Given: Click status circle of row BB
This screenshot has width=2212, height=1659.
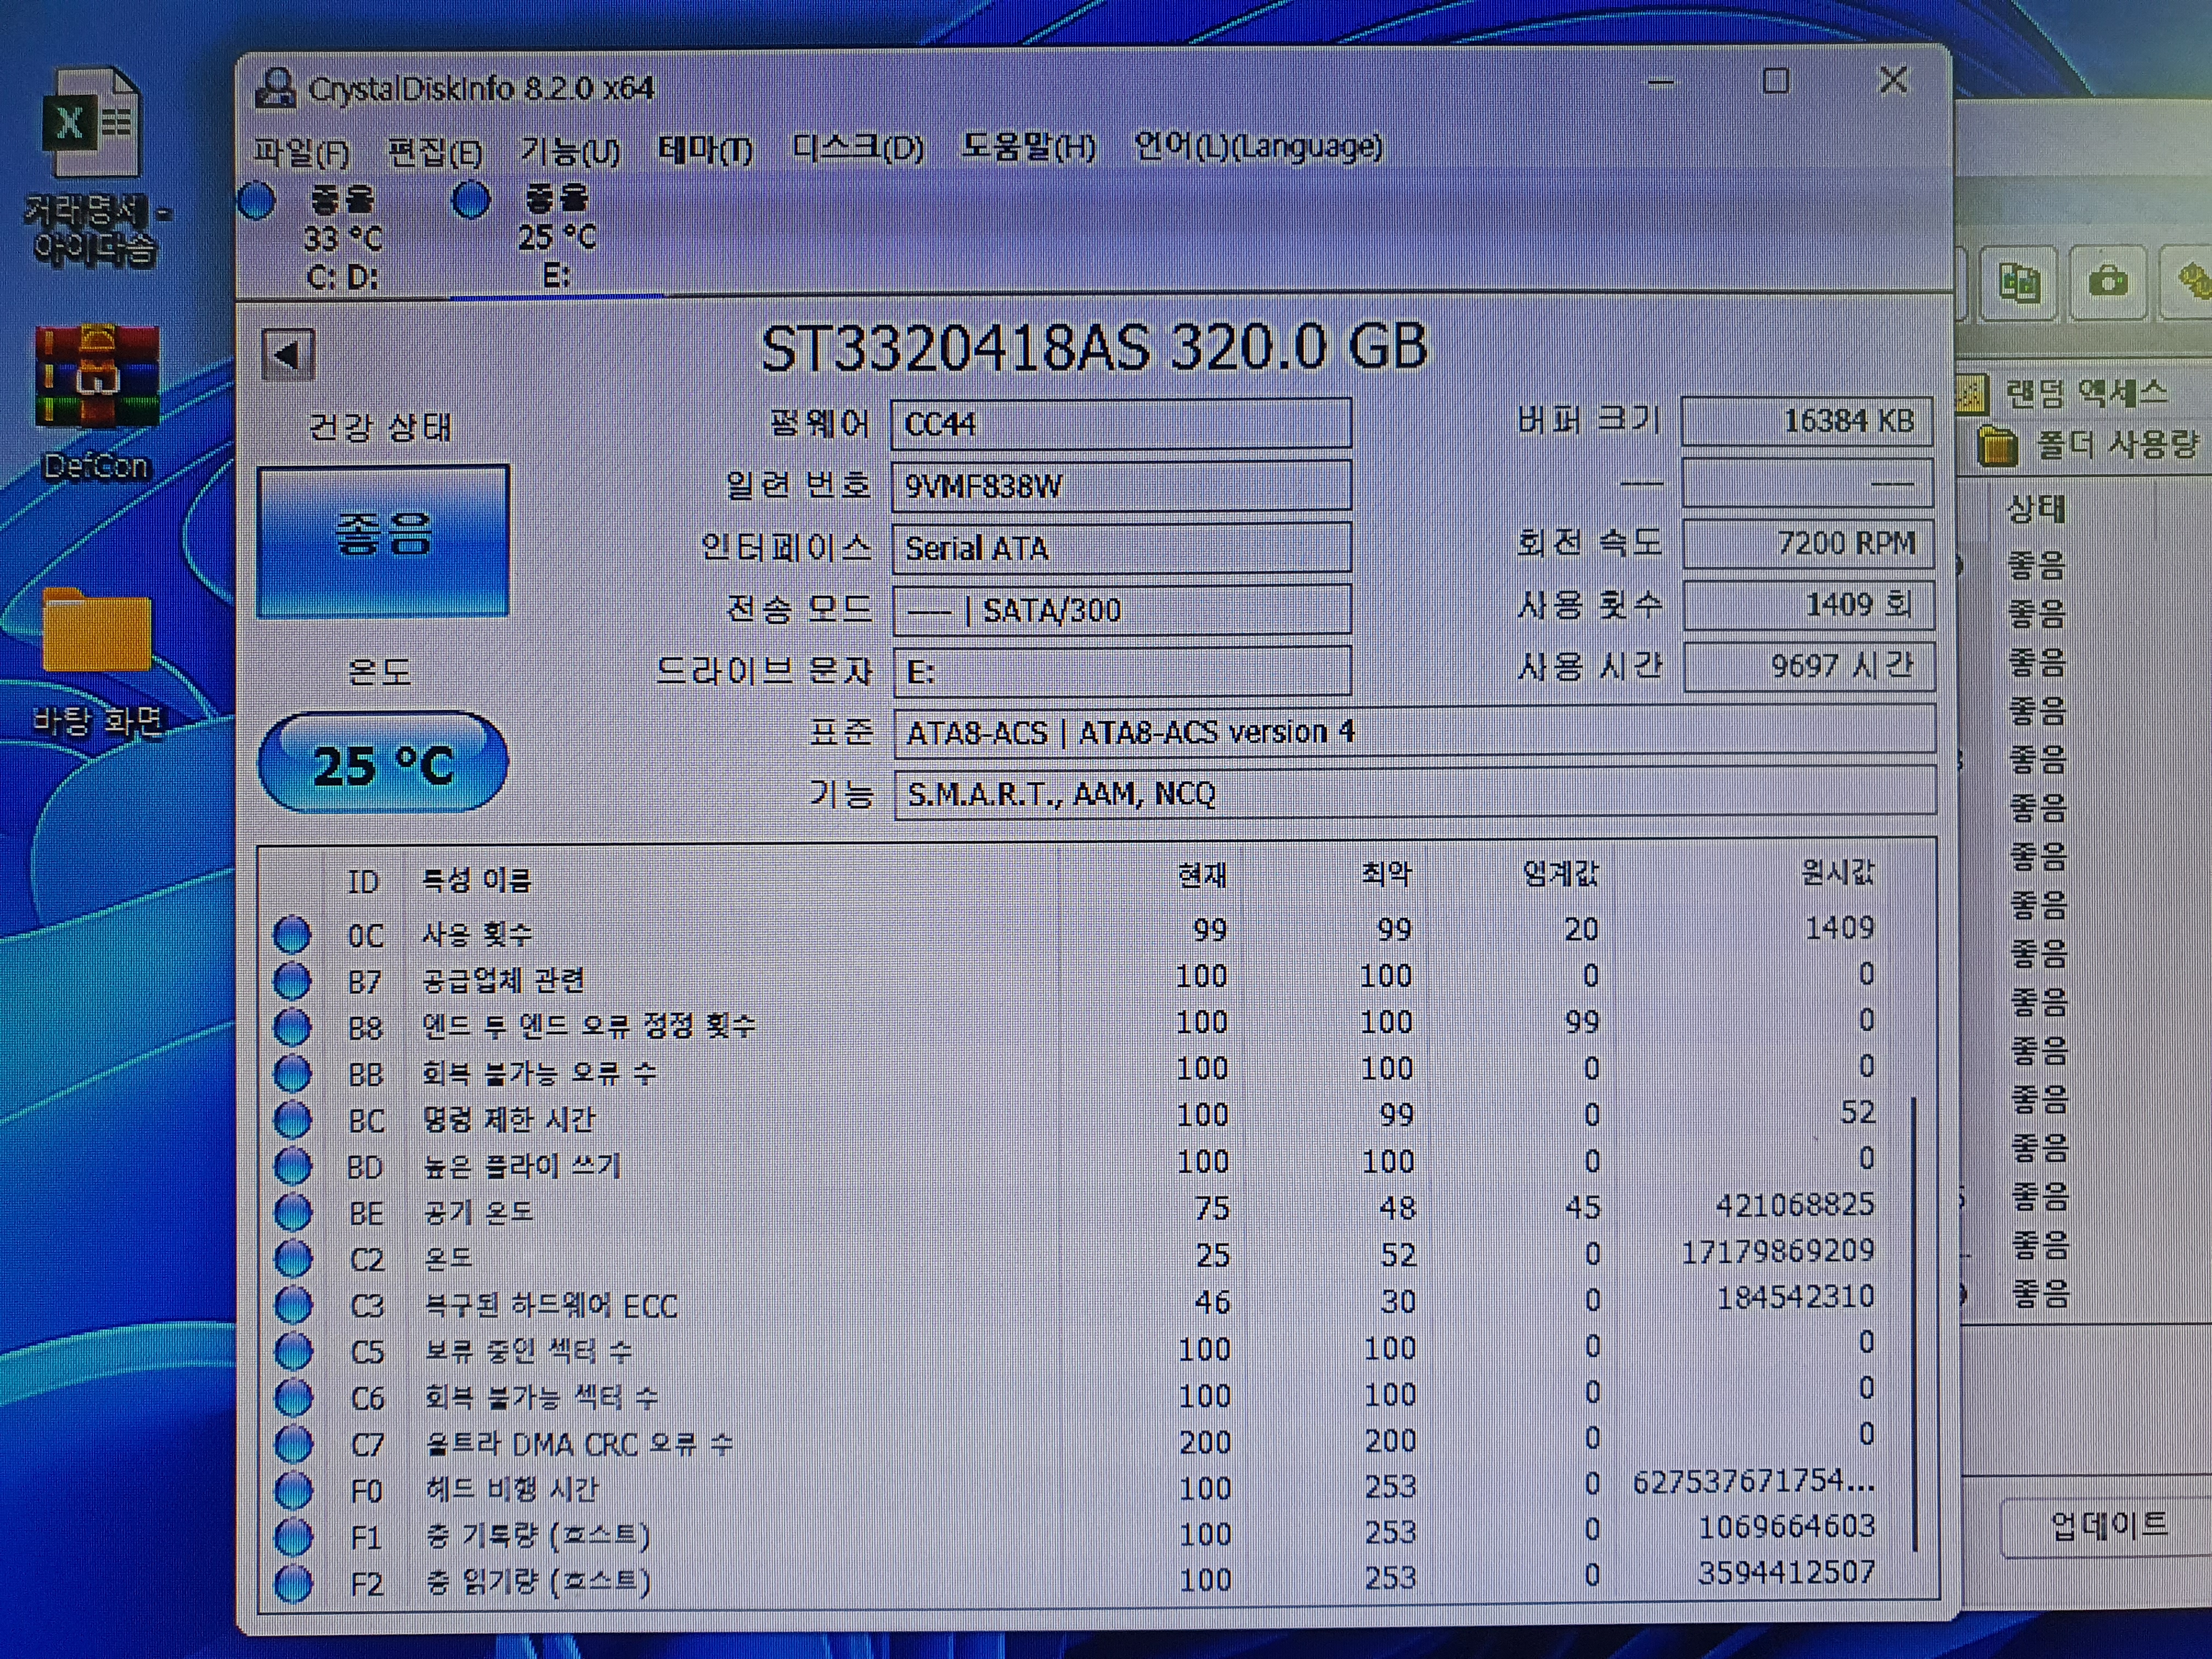Looking at the screenshot, I should pos(292,1074).
